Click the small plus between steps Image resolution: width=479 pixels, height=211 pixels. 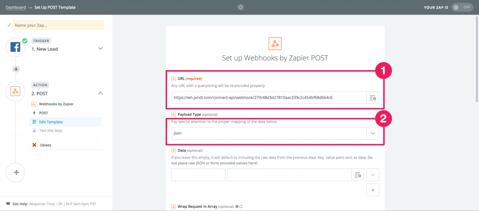pos(16,69)
